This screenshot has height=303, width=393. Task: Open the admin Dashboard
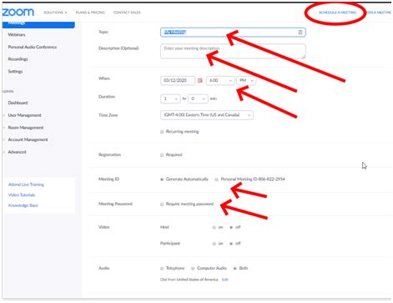[x=18, y=103]
